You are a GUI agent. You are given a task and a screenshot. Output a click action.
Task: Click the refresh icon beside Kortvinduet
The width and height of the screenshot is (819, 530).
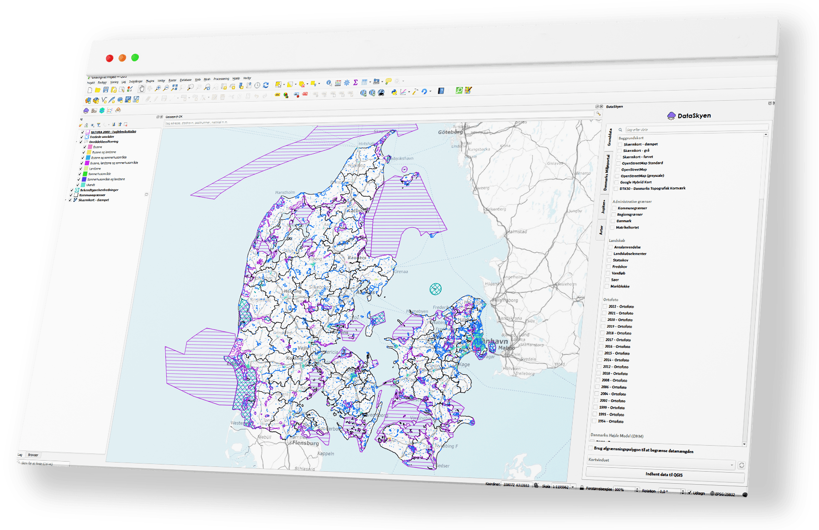[x=741, y=465]
